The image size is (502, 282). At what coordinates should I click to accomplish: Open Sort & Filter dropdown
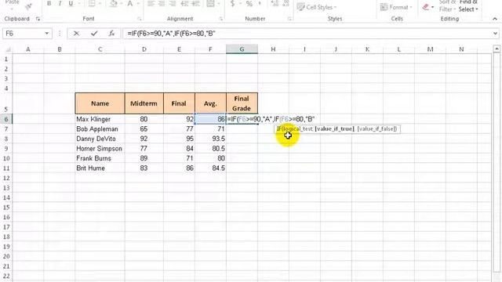(446, 5)
